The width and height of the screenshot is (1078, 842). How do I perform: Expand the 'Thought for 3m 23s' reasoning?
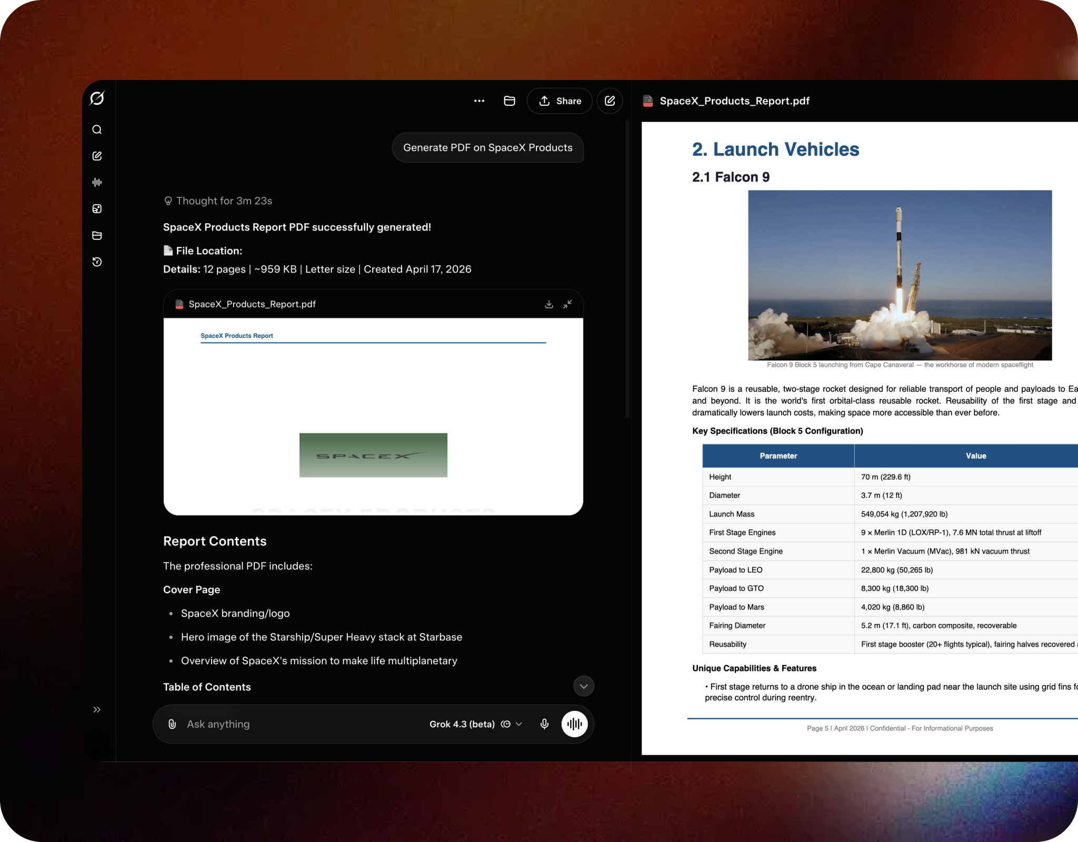(218, 201)
